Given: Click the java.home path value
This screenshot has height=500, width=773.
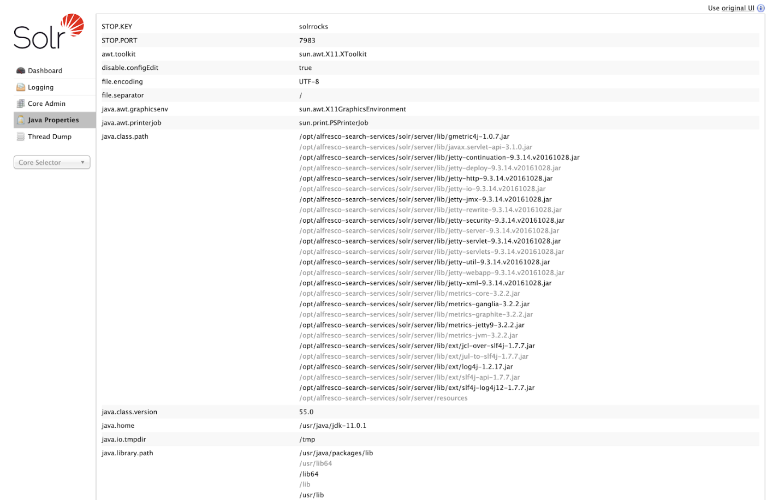Looking at the screenshot, I should coord(332,426).
